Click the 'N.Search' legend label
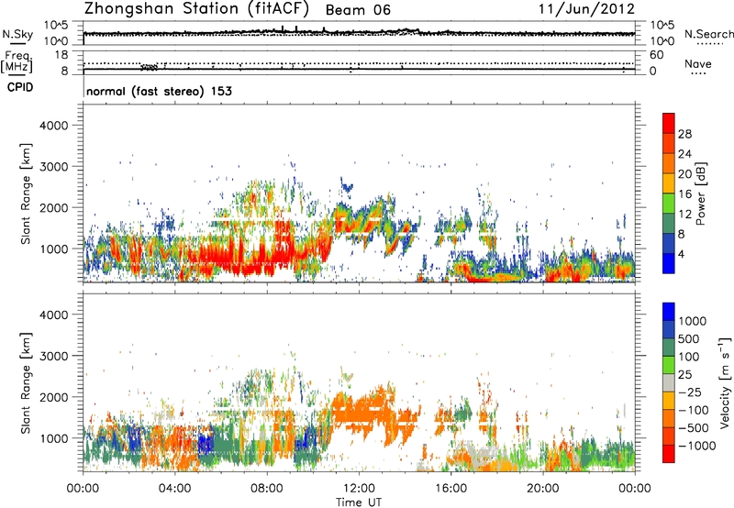734x508 pixels. pos(708,34)
